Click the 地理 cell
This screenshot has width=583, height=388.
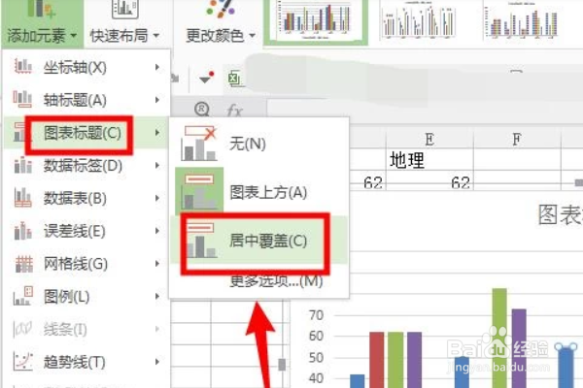tap(429, 160)
